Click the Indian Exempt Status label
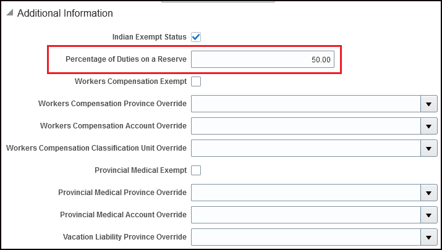This screenshot has height=250, width=442. pos(149,37)
